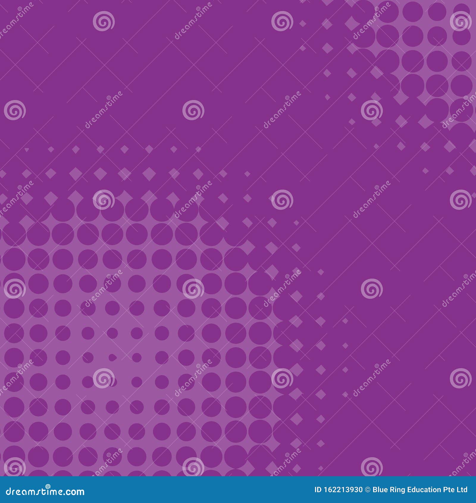Click the blue footer bar
The image size is (476, 503).
pyautogui.click(x=238, y=489)
